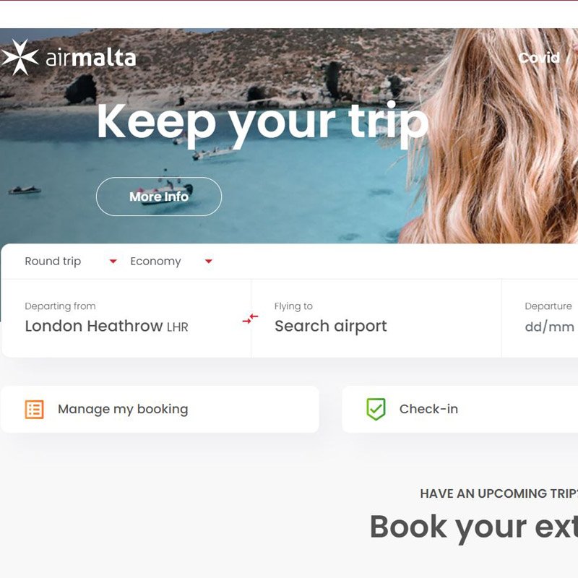The width and height of the screenshot is (578, 578).
Task: Open the Manage my booking card
Action: point(160,409)
